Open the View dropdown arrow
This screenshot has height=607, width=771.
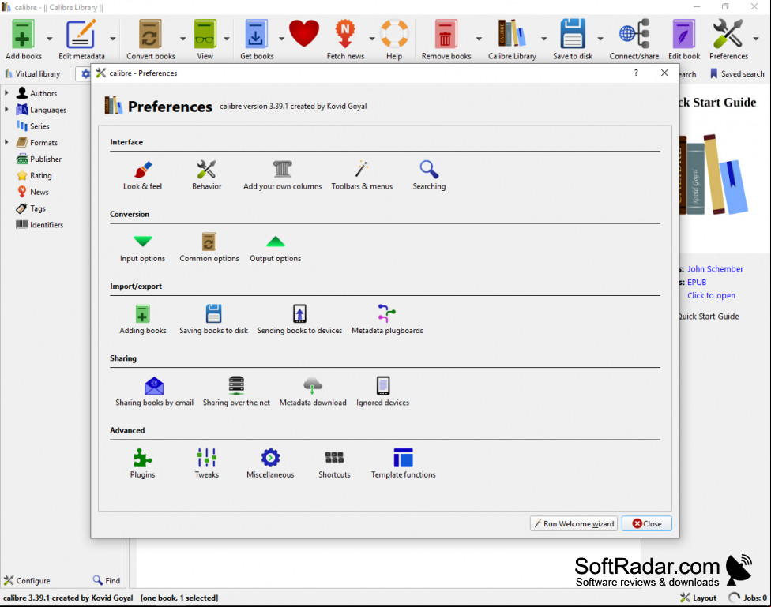point(227,39)
